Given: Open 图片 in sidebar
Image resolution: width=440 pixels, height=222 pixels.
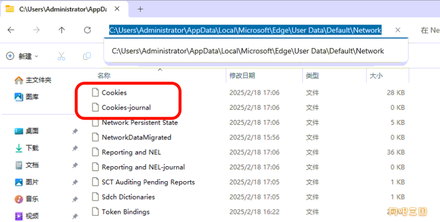Looking at the screenshot, I should (27, 182).
